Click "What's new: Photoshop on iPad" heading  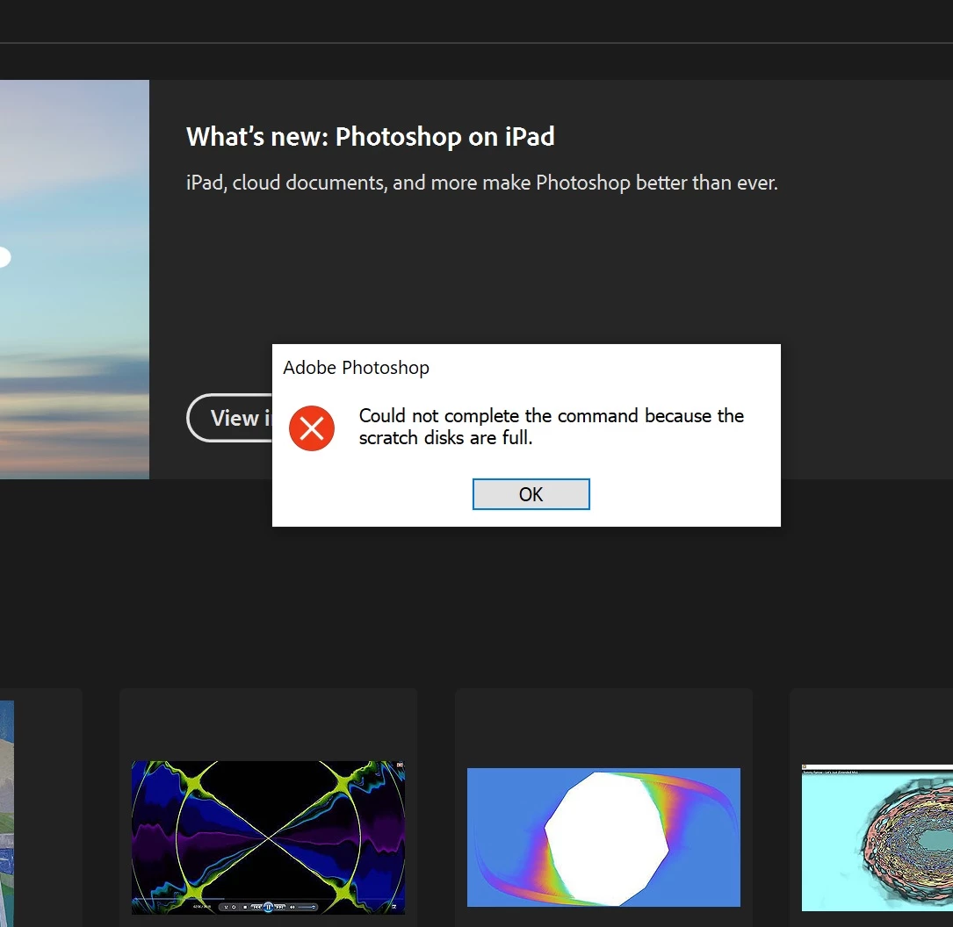[370, 137]
